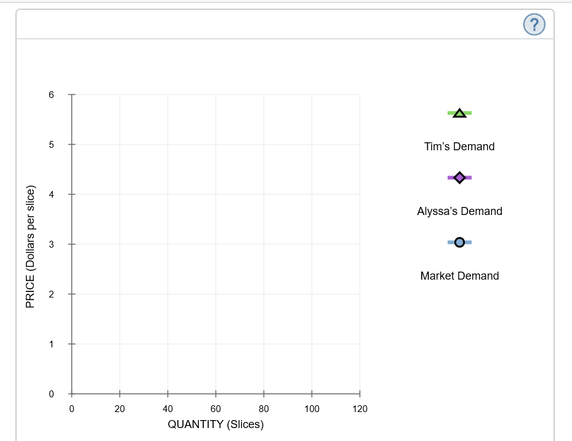Select the Market Demand legend label
Viewport: 572px width, 441px height.
(459, 276)
